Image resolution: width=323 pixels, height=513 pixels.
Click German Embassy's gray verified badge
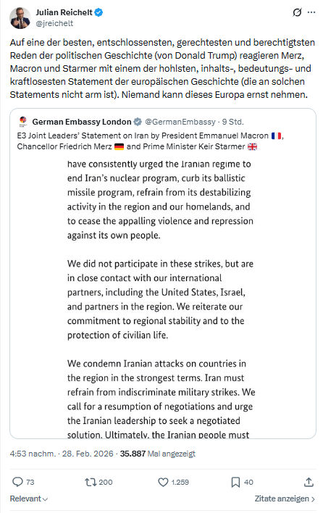point(138,122)
